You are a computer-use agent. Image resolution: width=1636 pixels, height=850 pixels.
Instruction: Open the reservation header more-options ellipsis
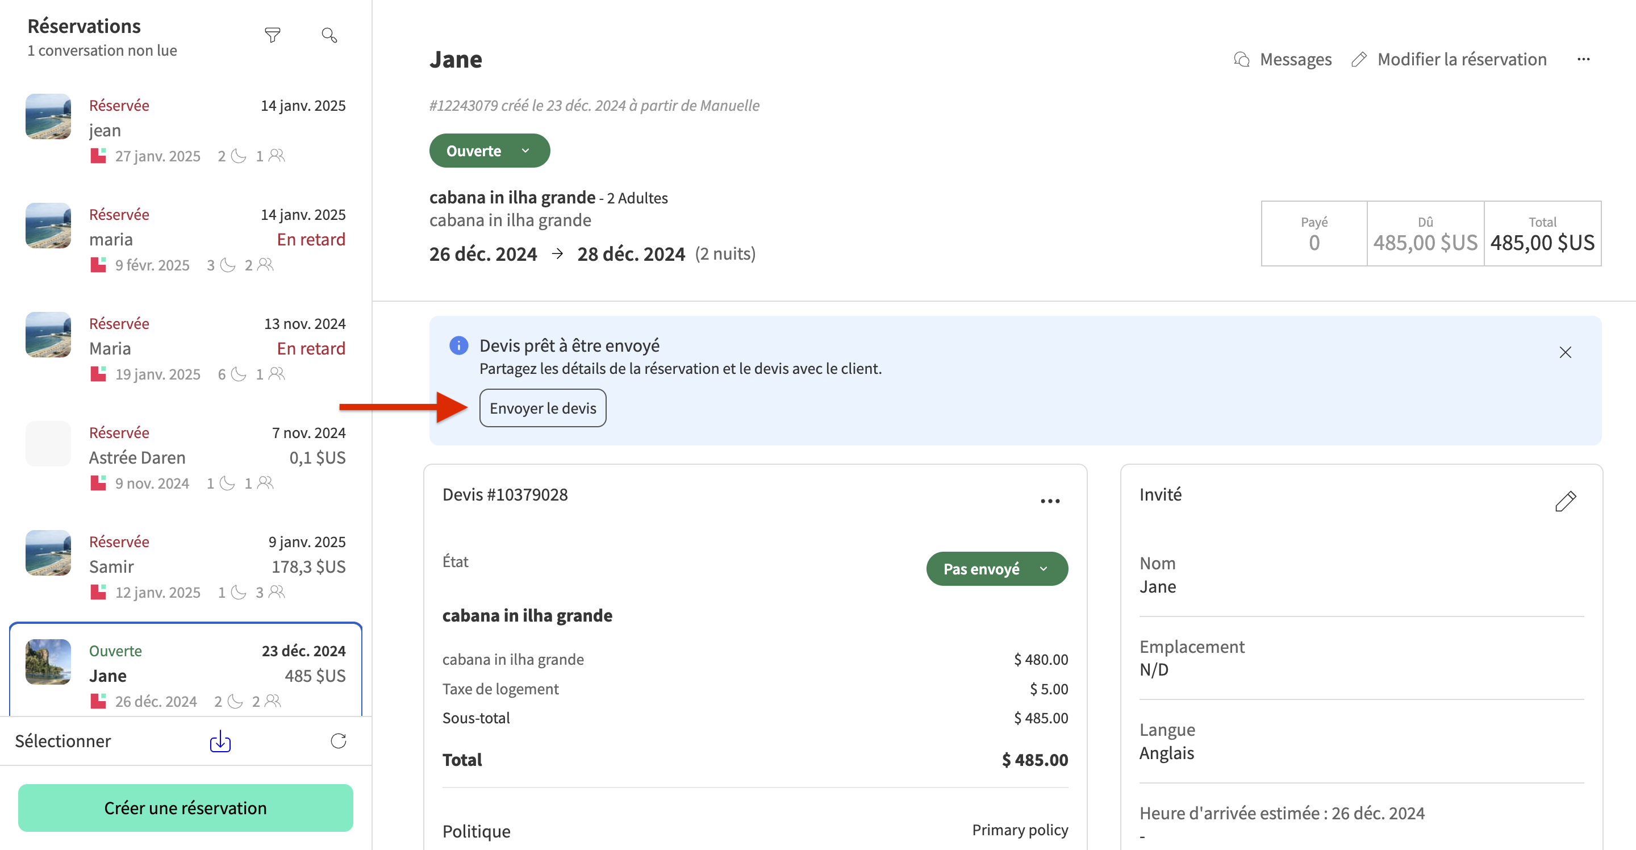coord(1583,60)
